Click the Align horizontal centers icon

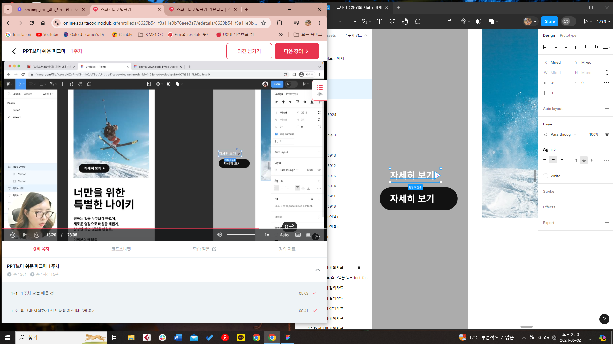(x=556, y=47)
